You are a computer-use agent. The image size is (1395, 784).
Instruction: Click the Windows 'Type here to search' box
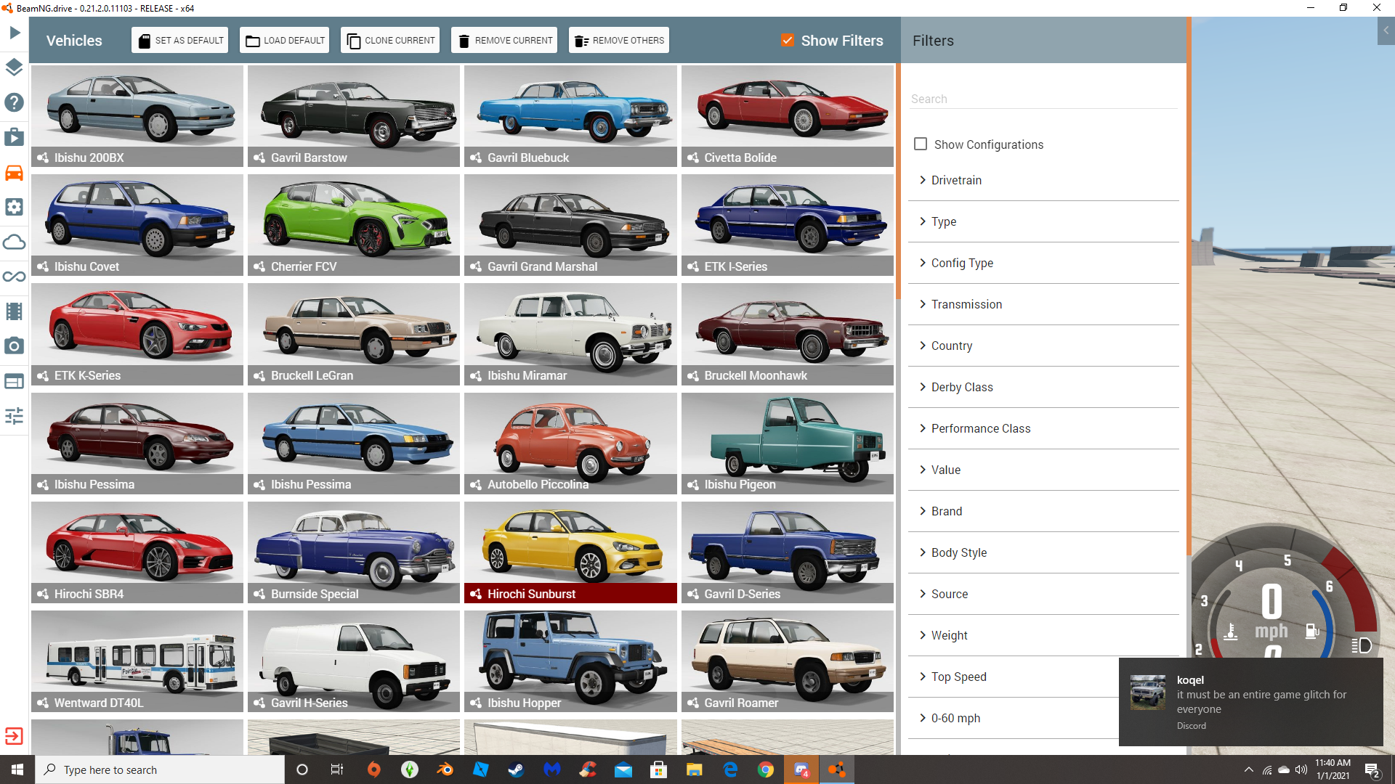coord(160,769)
